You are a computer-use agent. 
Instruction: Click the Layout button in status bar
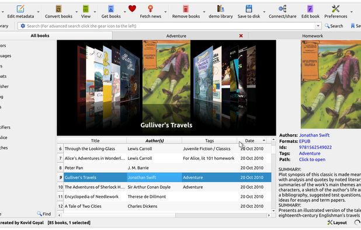[337, 222]
